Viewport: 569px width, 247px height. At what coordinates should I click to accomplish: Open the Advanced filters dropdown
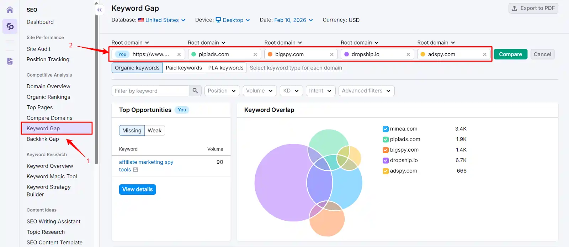tap(366, 91)
